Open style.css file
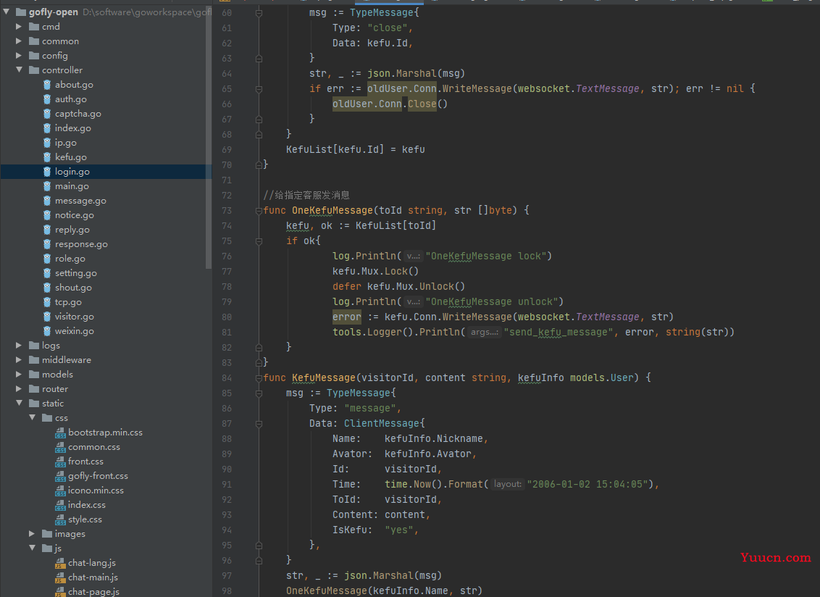 [x=85, y=519]
